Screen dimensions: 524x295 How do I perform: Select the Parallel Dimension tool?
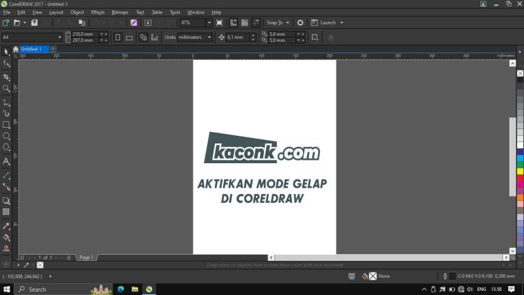(6, 175)
